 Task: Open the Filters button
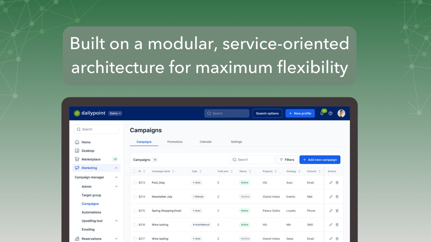(x=287, y=160)
